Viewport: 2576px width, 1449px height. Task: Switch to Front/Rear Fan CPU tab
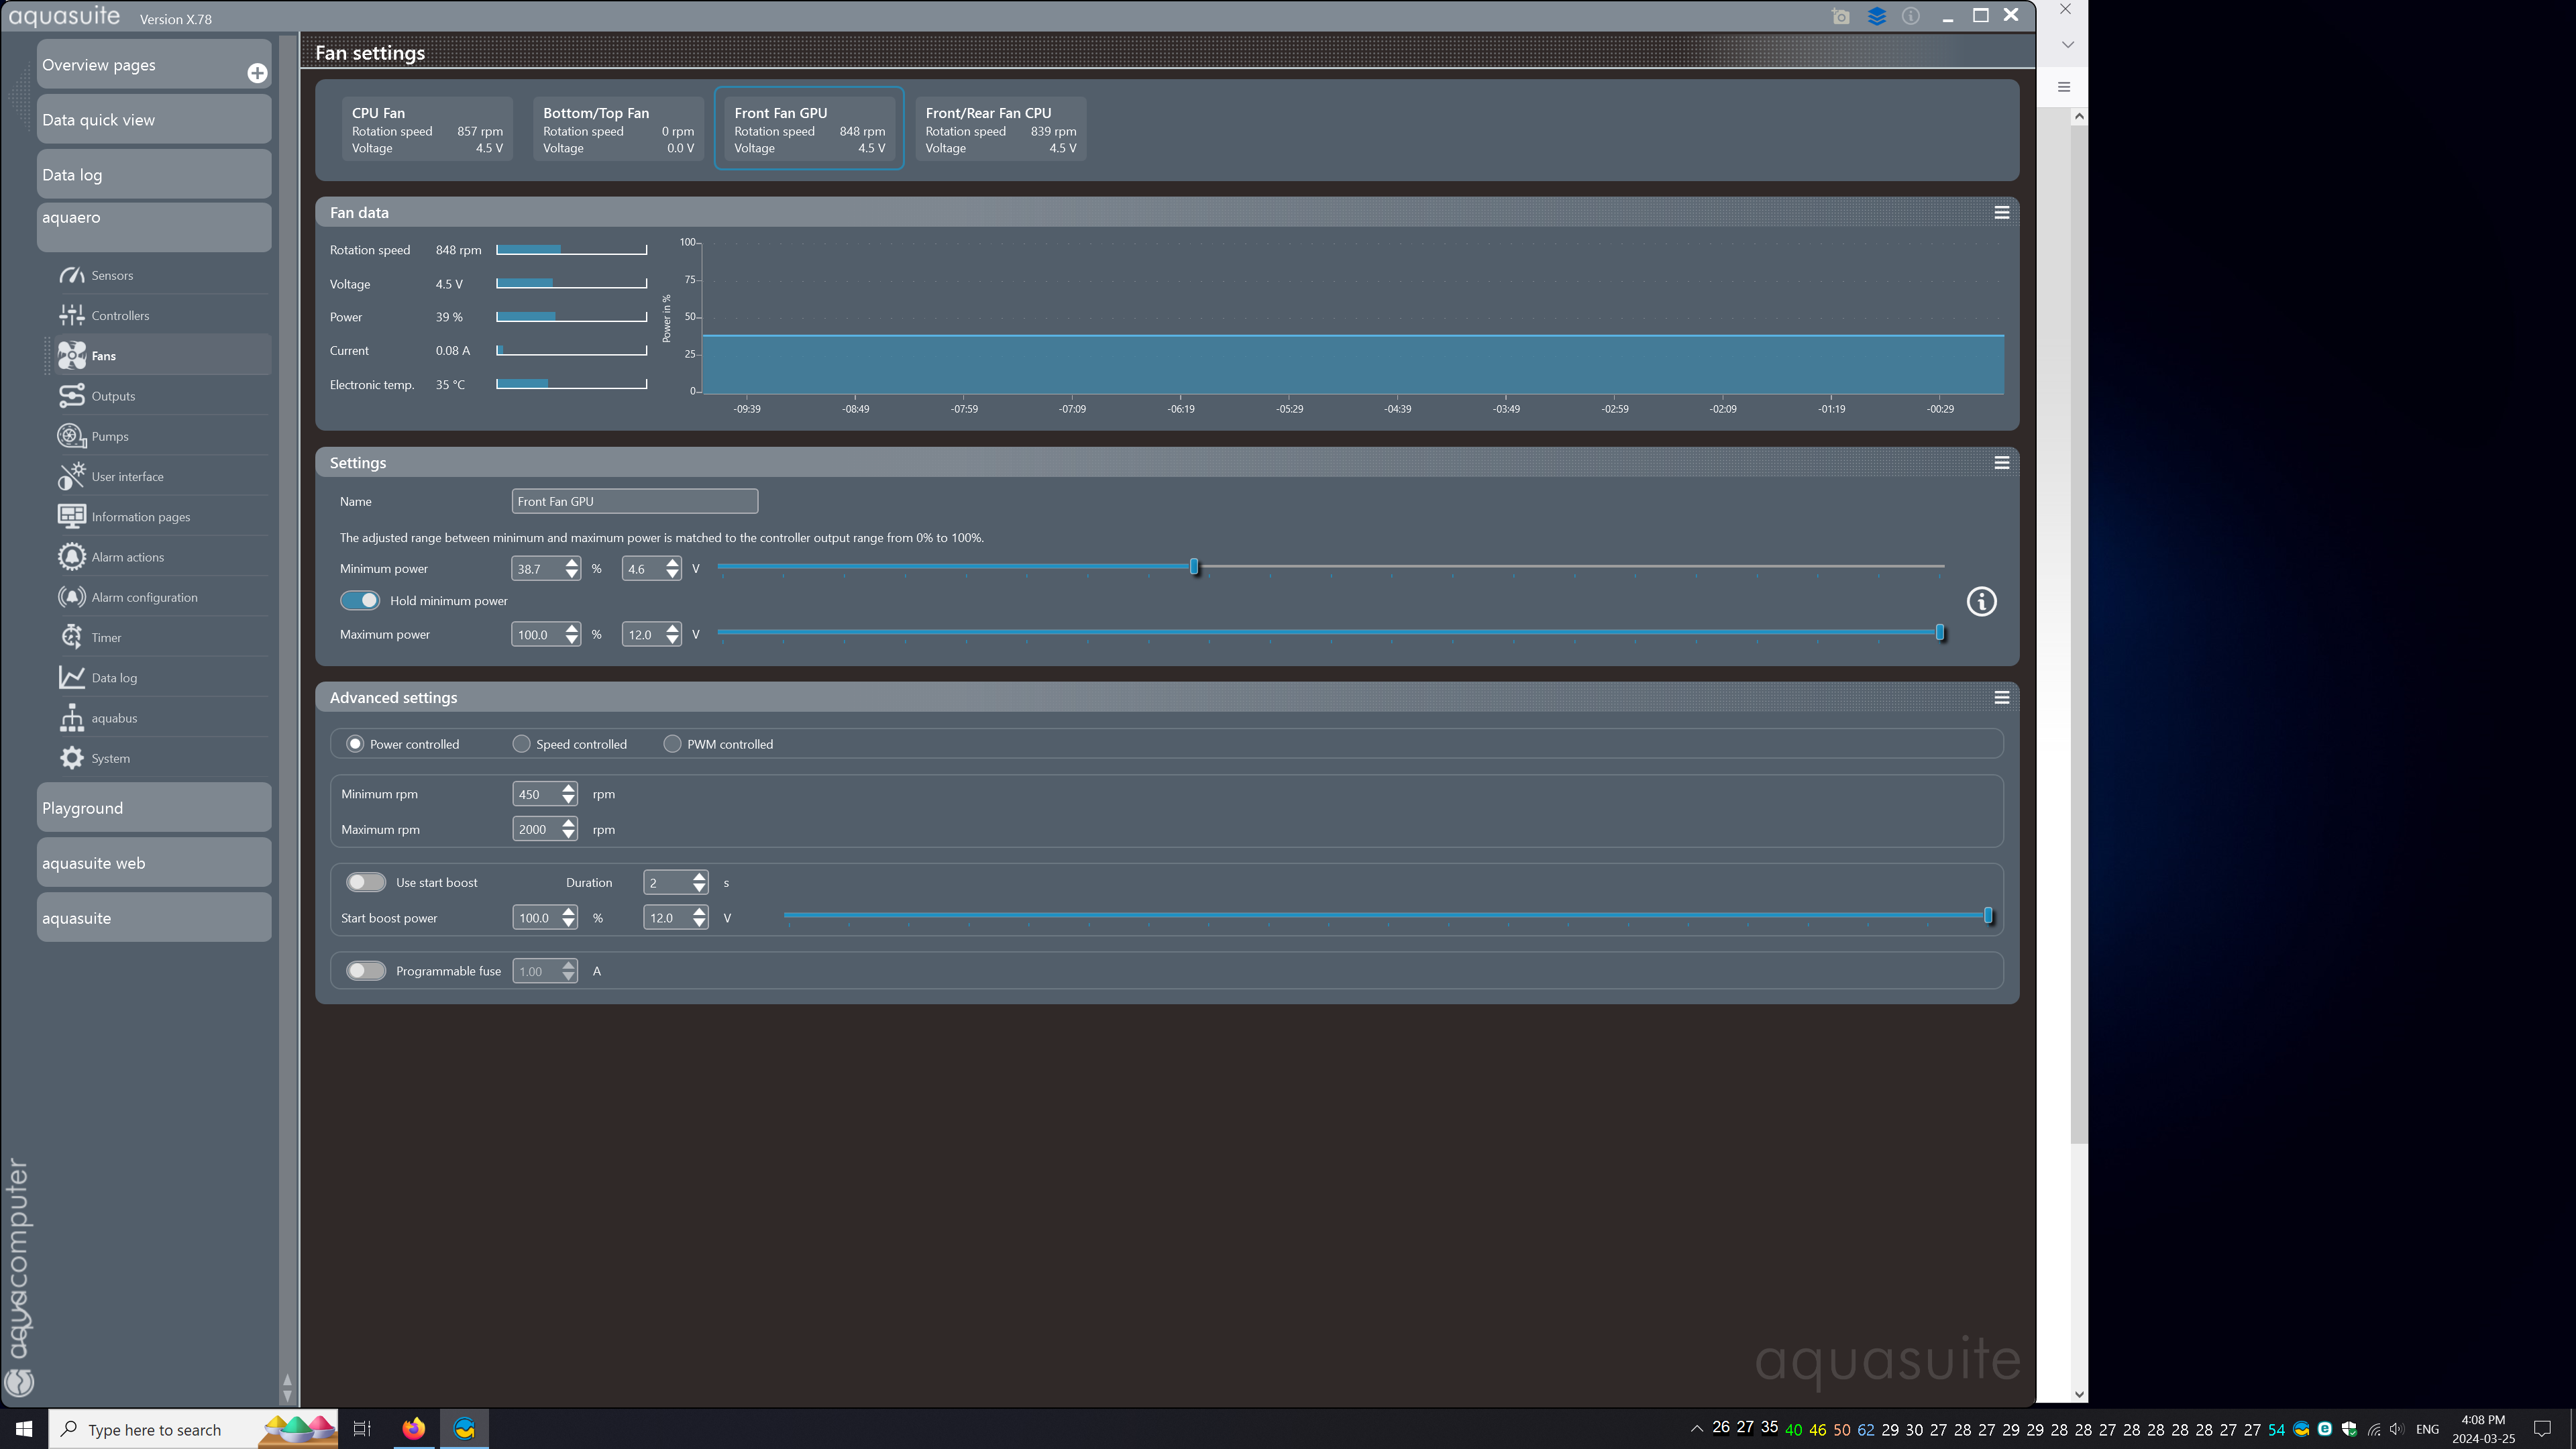(x=1000, y=129)
